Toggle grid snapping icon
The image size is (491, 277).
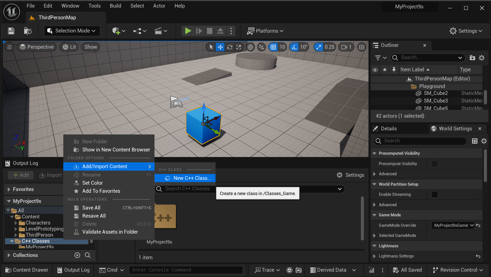[273, 47]
